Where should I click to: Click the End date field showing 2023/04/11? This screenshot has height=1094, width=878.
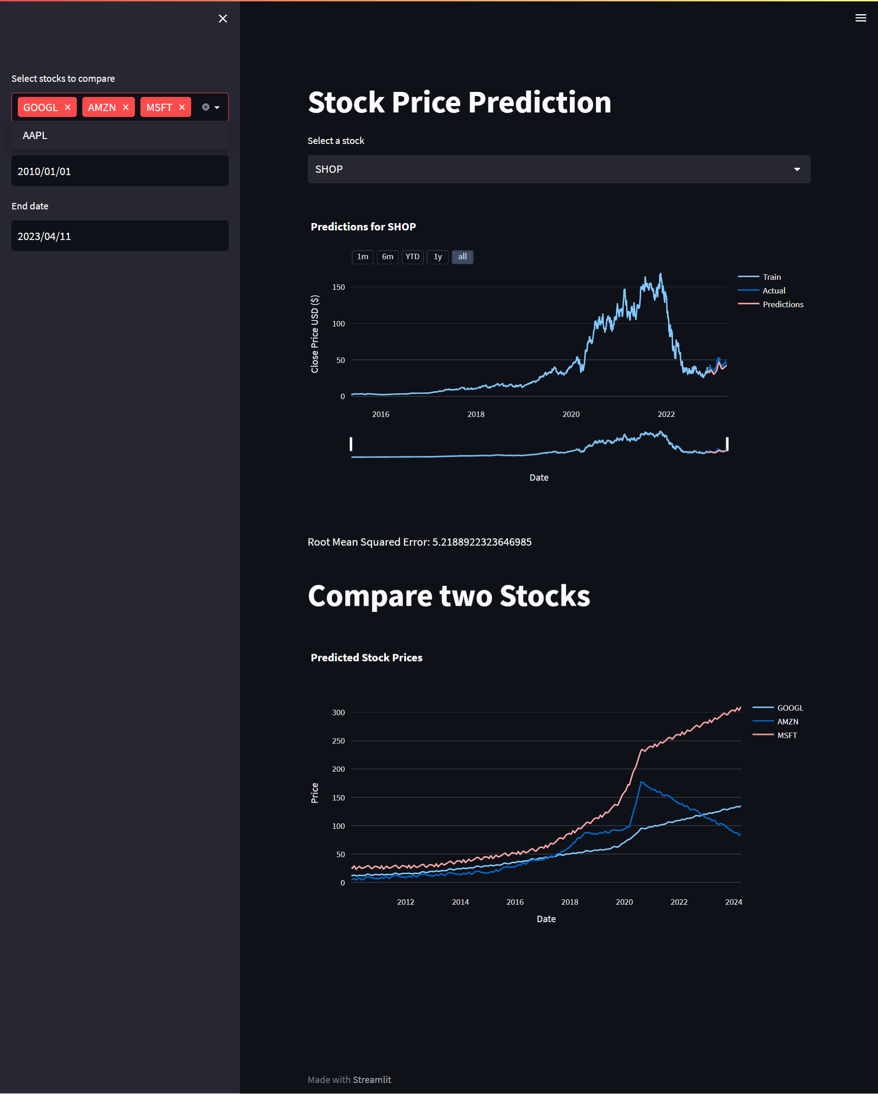coord(120,235)
